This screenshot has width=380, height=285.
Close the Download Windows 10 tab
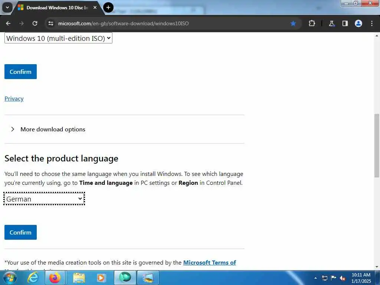pyautogui.click(x=95, y=7)
